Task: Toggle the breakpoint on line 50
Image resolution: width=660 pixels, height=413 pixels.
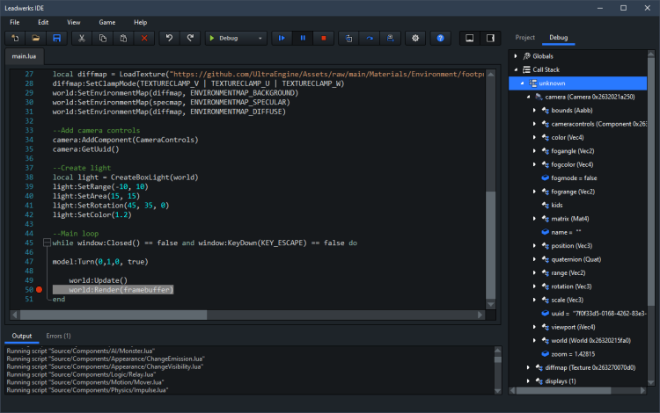Action: coord(40,289)
